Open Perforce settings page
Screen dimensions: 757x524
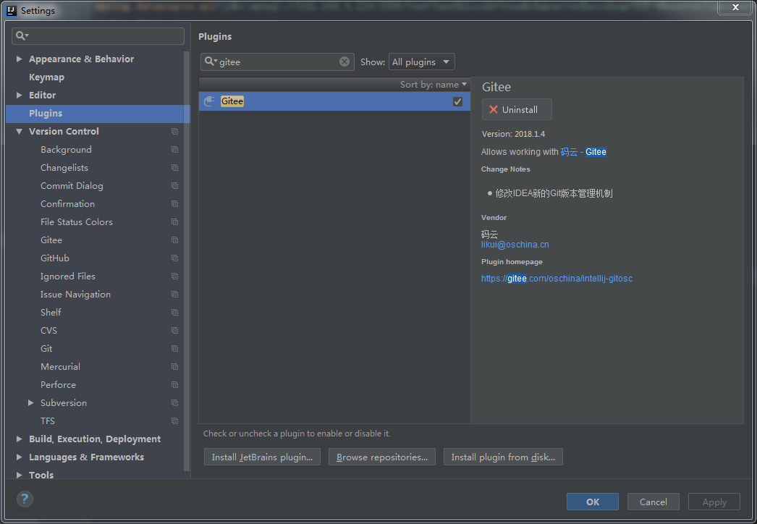(x=58, y=385)
